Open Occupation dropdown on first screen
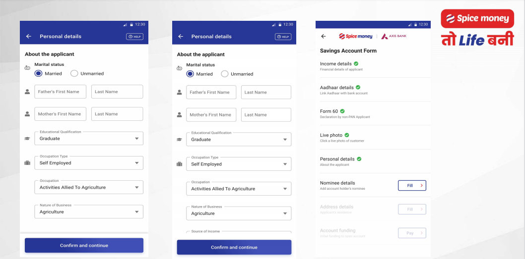Image resolution: width=525 pixels, height=259 pixels. click(x=89, y=187)
